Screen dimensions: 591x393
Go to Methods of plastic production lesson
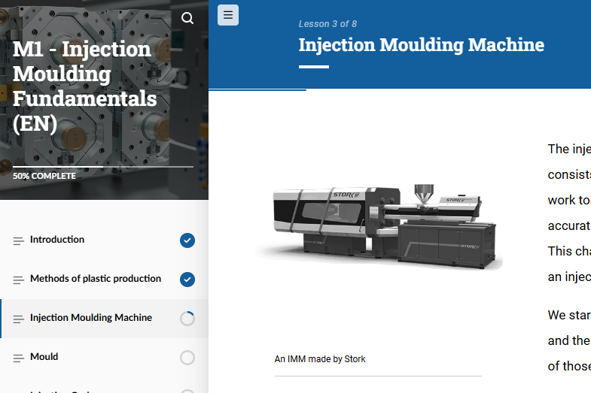pos(96,279)
